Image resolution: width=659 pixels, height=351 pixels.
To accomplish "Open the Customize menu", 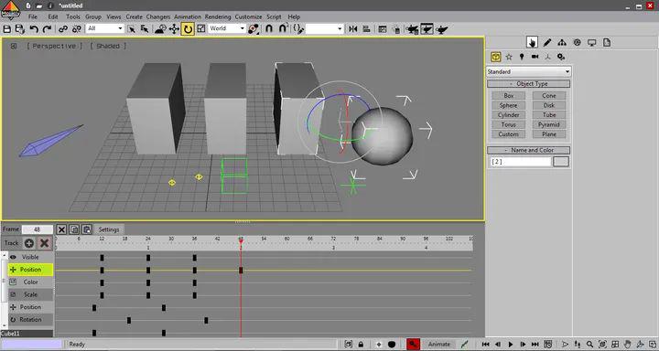I will 248,16.
